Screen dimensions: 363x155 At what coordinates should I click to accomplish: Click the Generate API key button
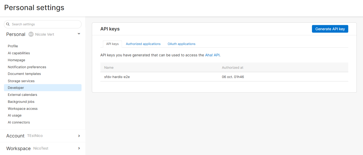point(330,29)
